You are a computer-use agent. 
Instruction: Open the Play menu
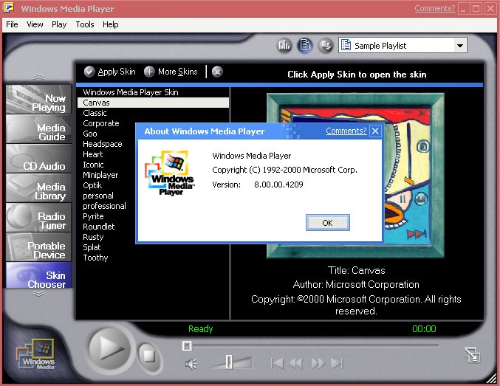(x=59, y=24)
